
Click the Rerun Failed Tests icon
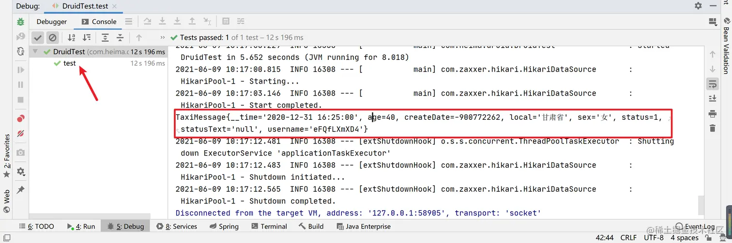[20, 36]
